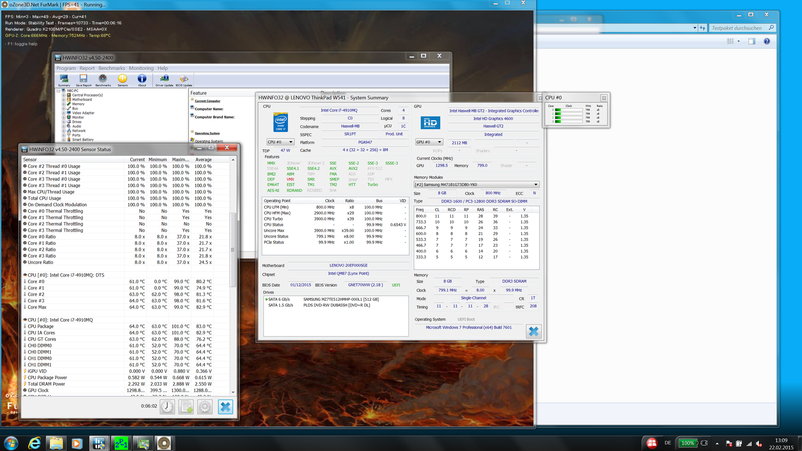
Task: Click the Driver Update toolbar icon
Action: pos(164,80)
